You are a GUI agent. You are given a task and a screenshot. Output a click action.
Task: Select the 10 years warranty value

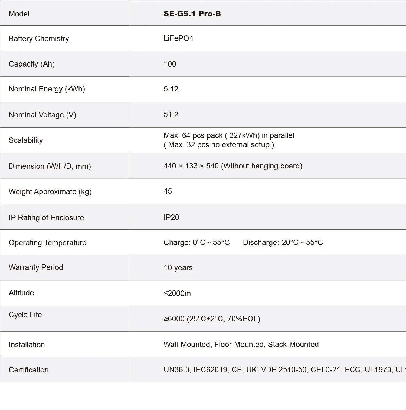(178, 268)
